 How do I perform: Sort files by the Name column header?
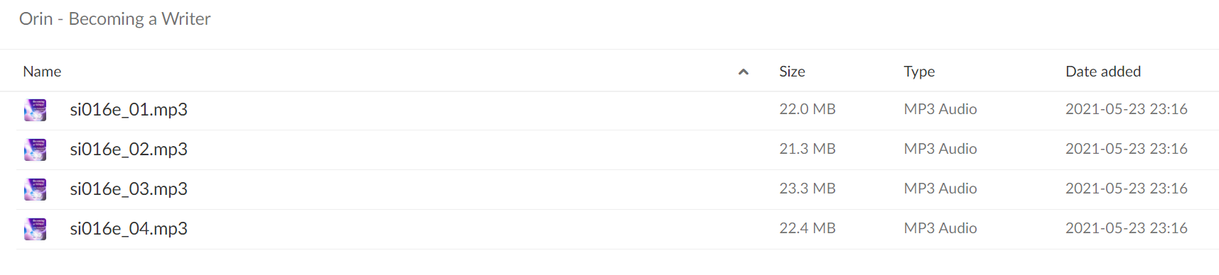(42, 72)
